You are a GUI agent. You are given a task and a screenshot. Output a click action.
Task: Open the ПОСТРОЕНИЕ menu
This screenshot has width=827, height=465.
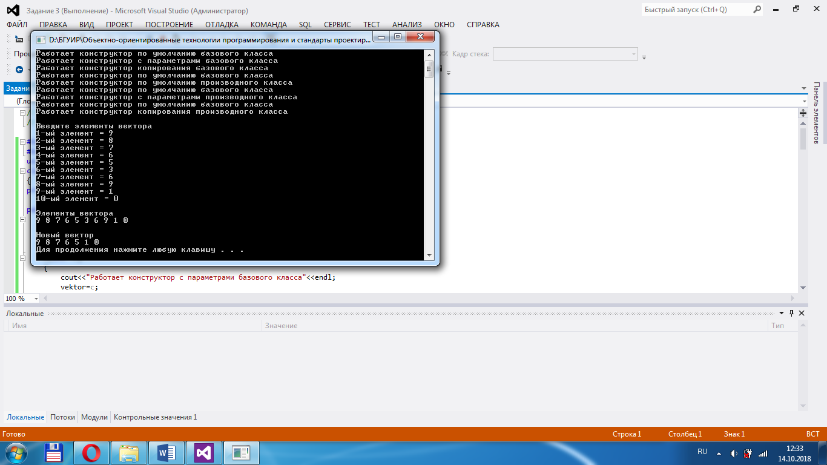tap(170, 25)
